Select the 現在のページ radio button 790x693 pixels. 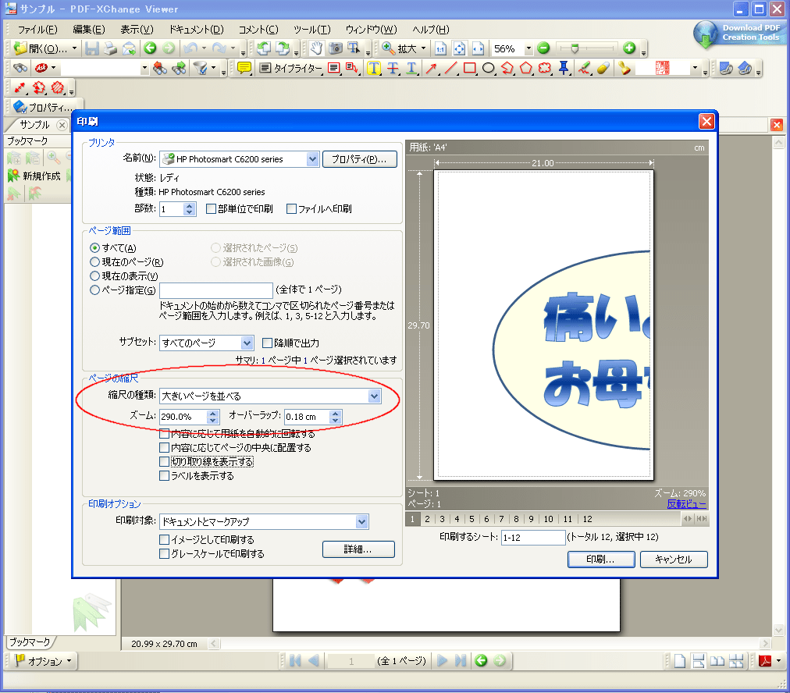point(95,262)
